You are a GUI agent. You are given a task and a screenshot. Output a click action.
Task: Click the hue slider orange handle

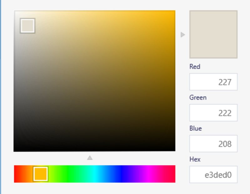[x=41, y=174]
